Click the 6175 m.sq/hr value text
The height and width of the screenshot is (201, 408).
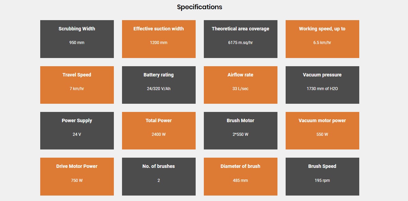240,43
